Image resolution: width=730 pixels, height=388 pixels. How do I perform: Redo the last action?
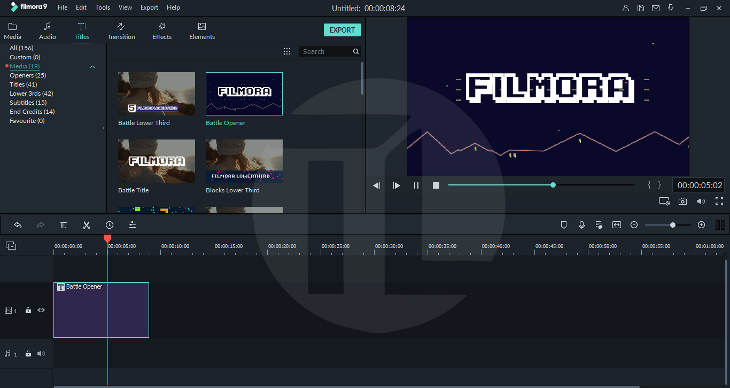(40, 225)
